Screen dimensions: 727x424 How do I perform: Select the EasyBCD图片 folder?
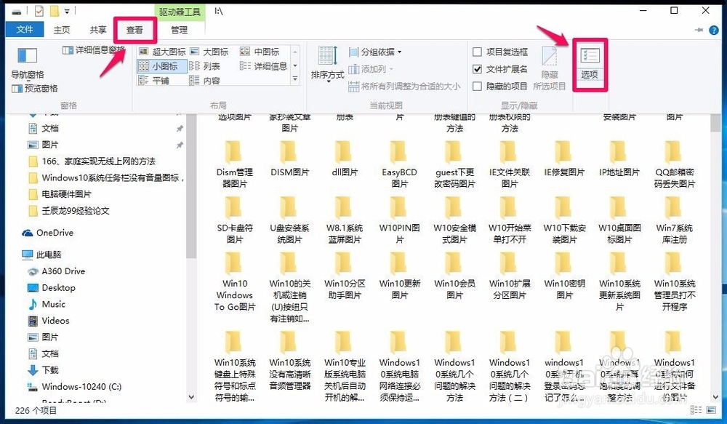[x=399, y=164]
